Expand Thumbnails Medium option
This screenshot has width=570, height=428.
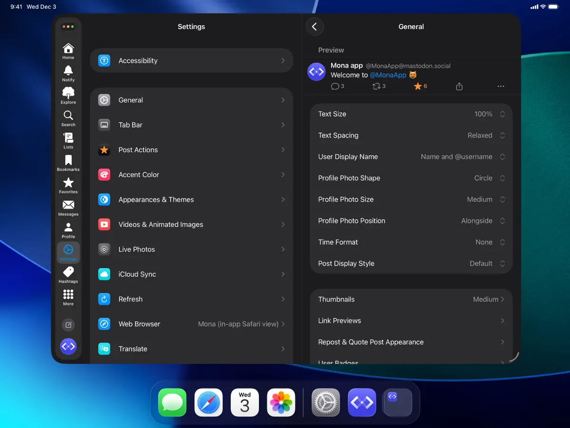(x=411, y=300)
